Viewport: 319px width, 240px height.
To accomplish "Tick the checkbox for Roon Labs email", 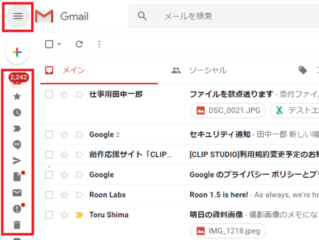I will [49, 195].
